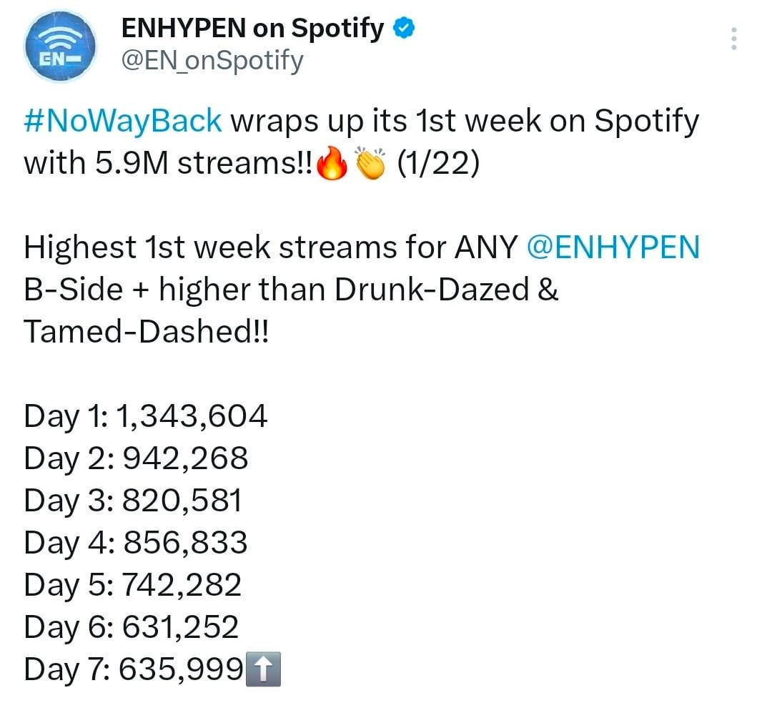Click the display name ENHYPEN on Spotify
772x703 pixels.
(253, 29)
